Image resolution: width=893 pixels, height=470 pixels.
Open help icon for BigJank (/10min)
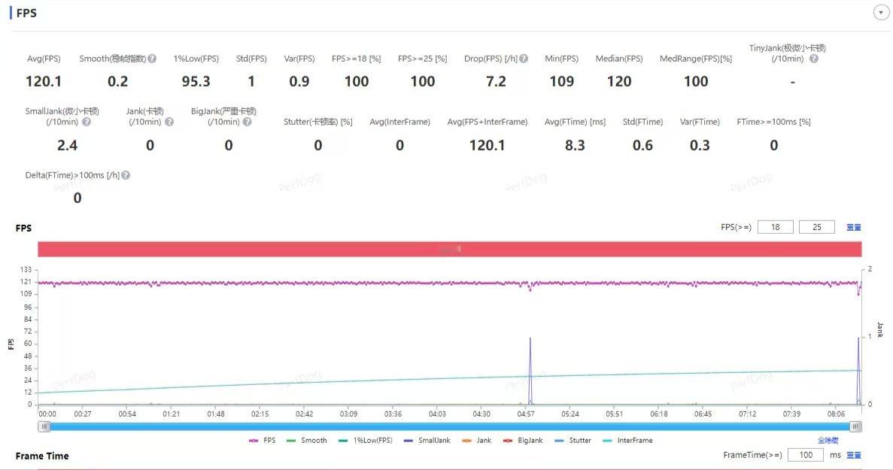pos(248,122)
